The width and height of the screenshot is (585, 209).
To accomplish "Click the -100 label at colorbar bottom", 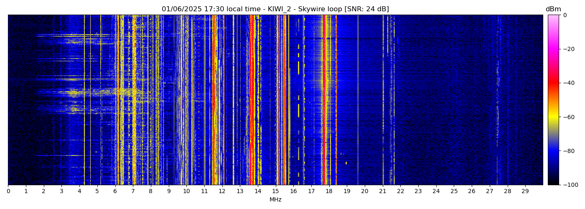I will [x=569, y=185].
